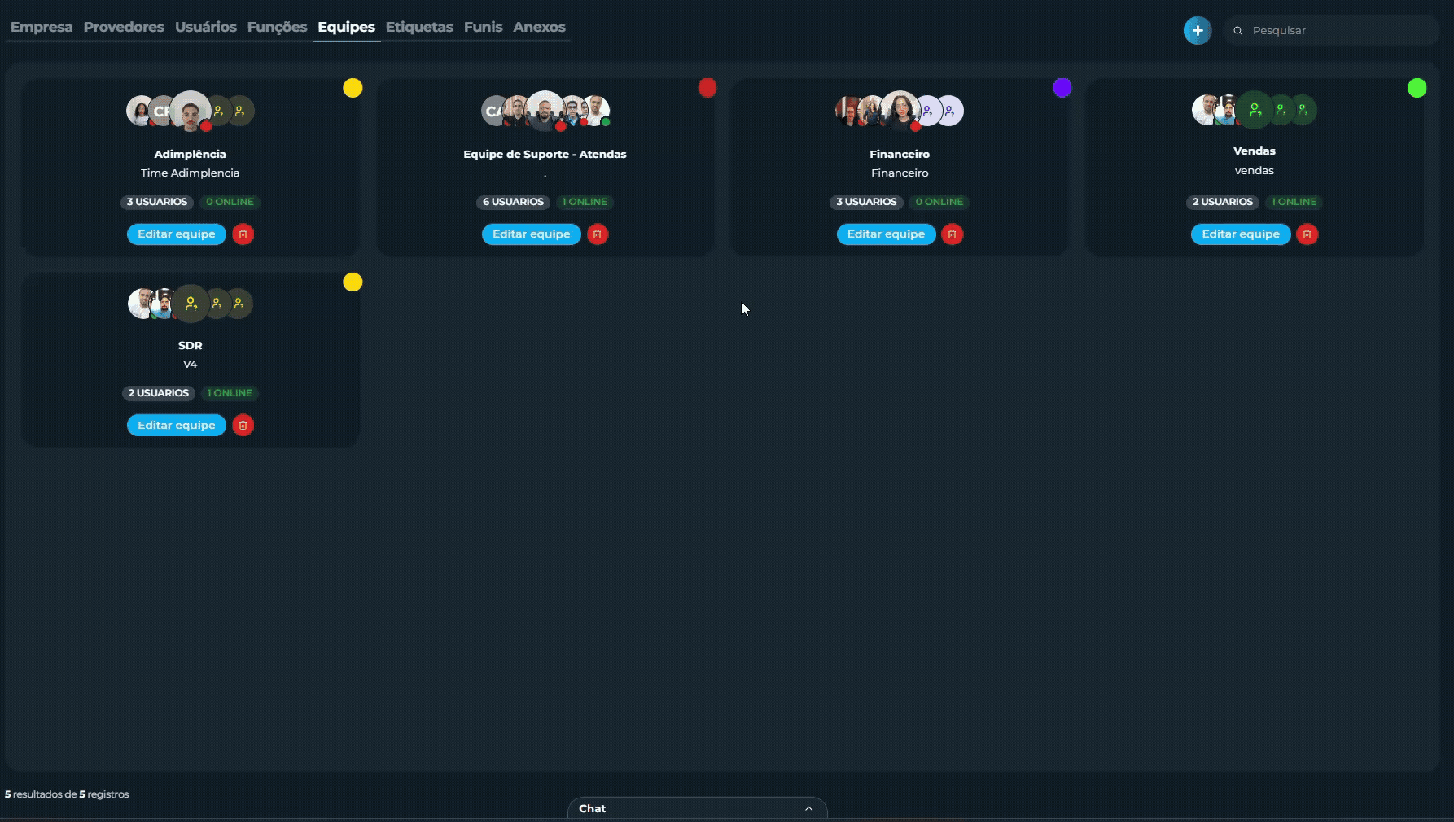Image resolution: width=1454 pixels, height=822 pixels.
Task: Click the Suporte team red color dot
Action: point(707,88)
